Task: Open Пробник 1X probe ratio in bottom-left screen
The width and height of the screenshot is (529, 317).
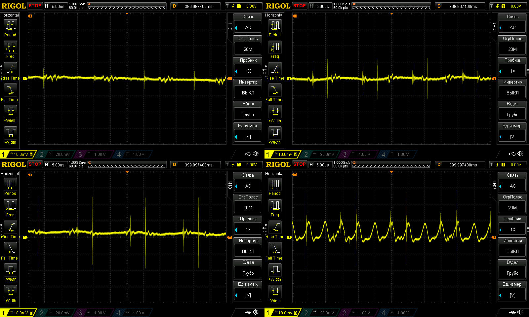Action: [248, 229]
